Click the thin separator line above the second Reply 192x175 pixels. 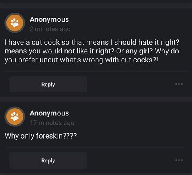point(96,147)
